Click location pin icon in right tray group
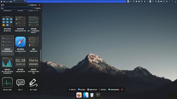Image resolution: width=177 pixels, height=99 pixels. click(153, 1)
